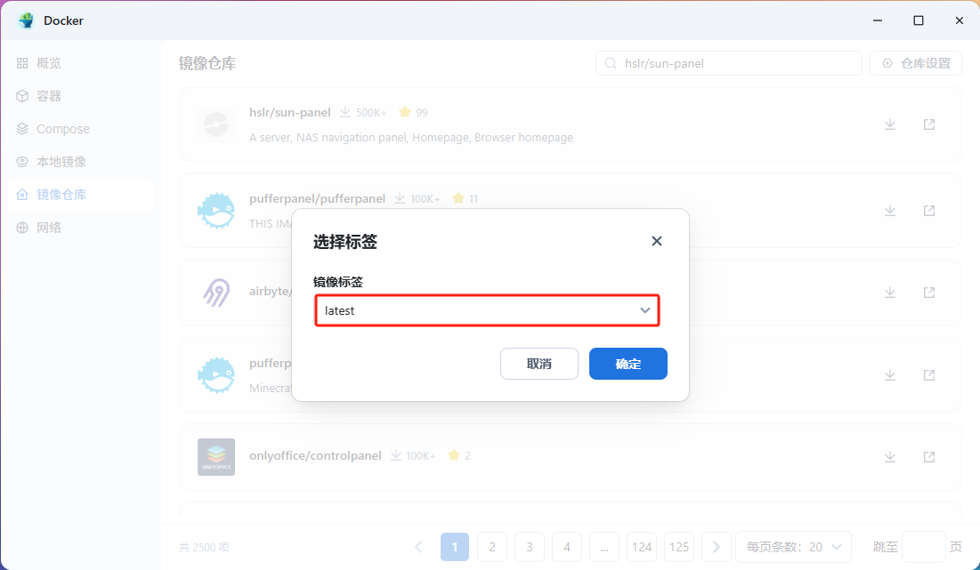The image size is (980, 570).
Task: Click the Compose layers icon
Action: tap(22, 129)
